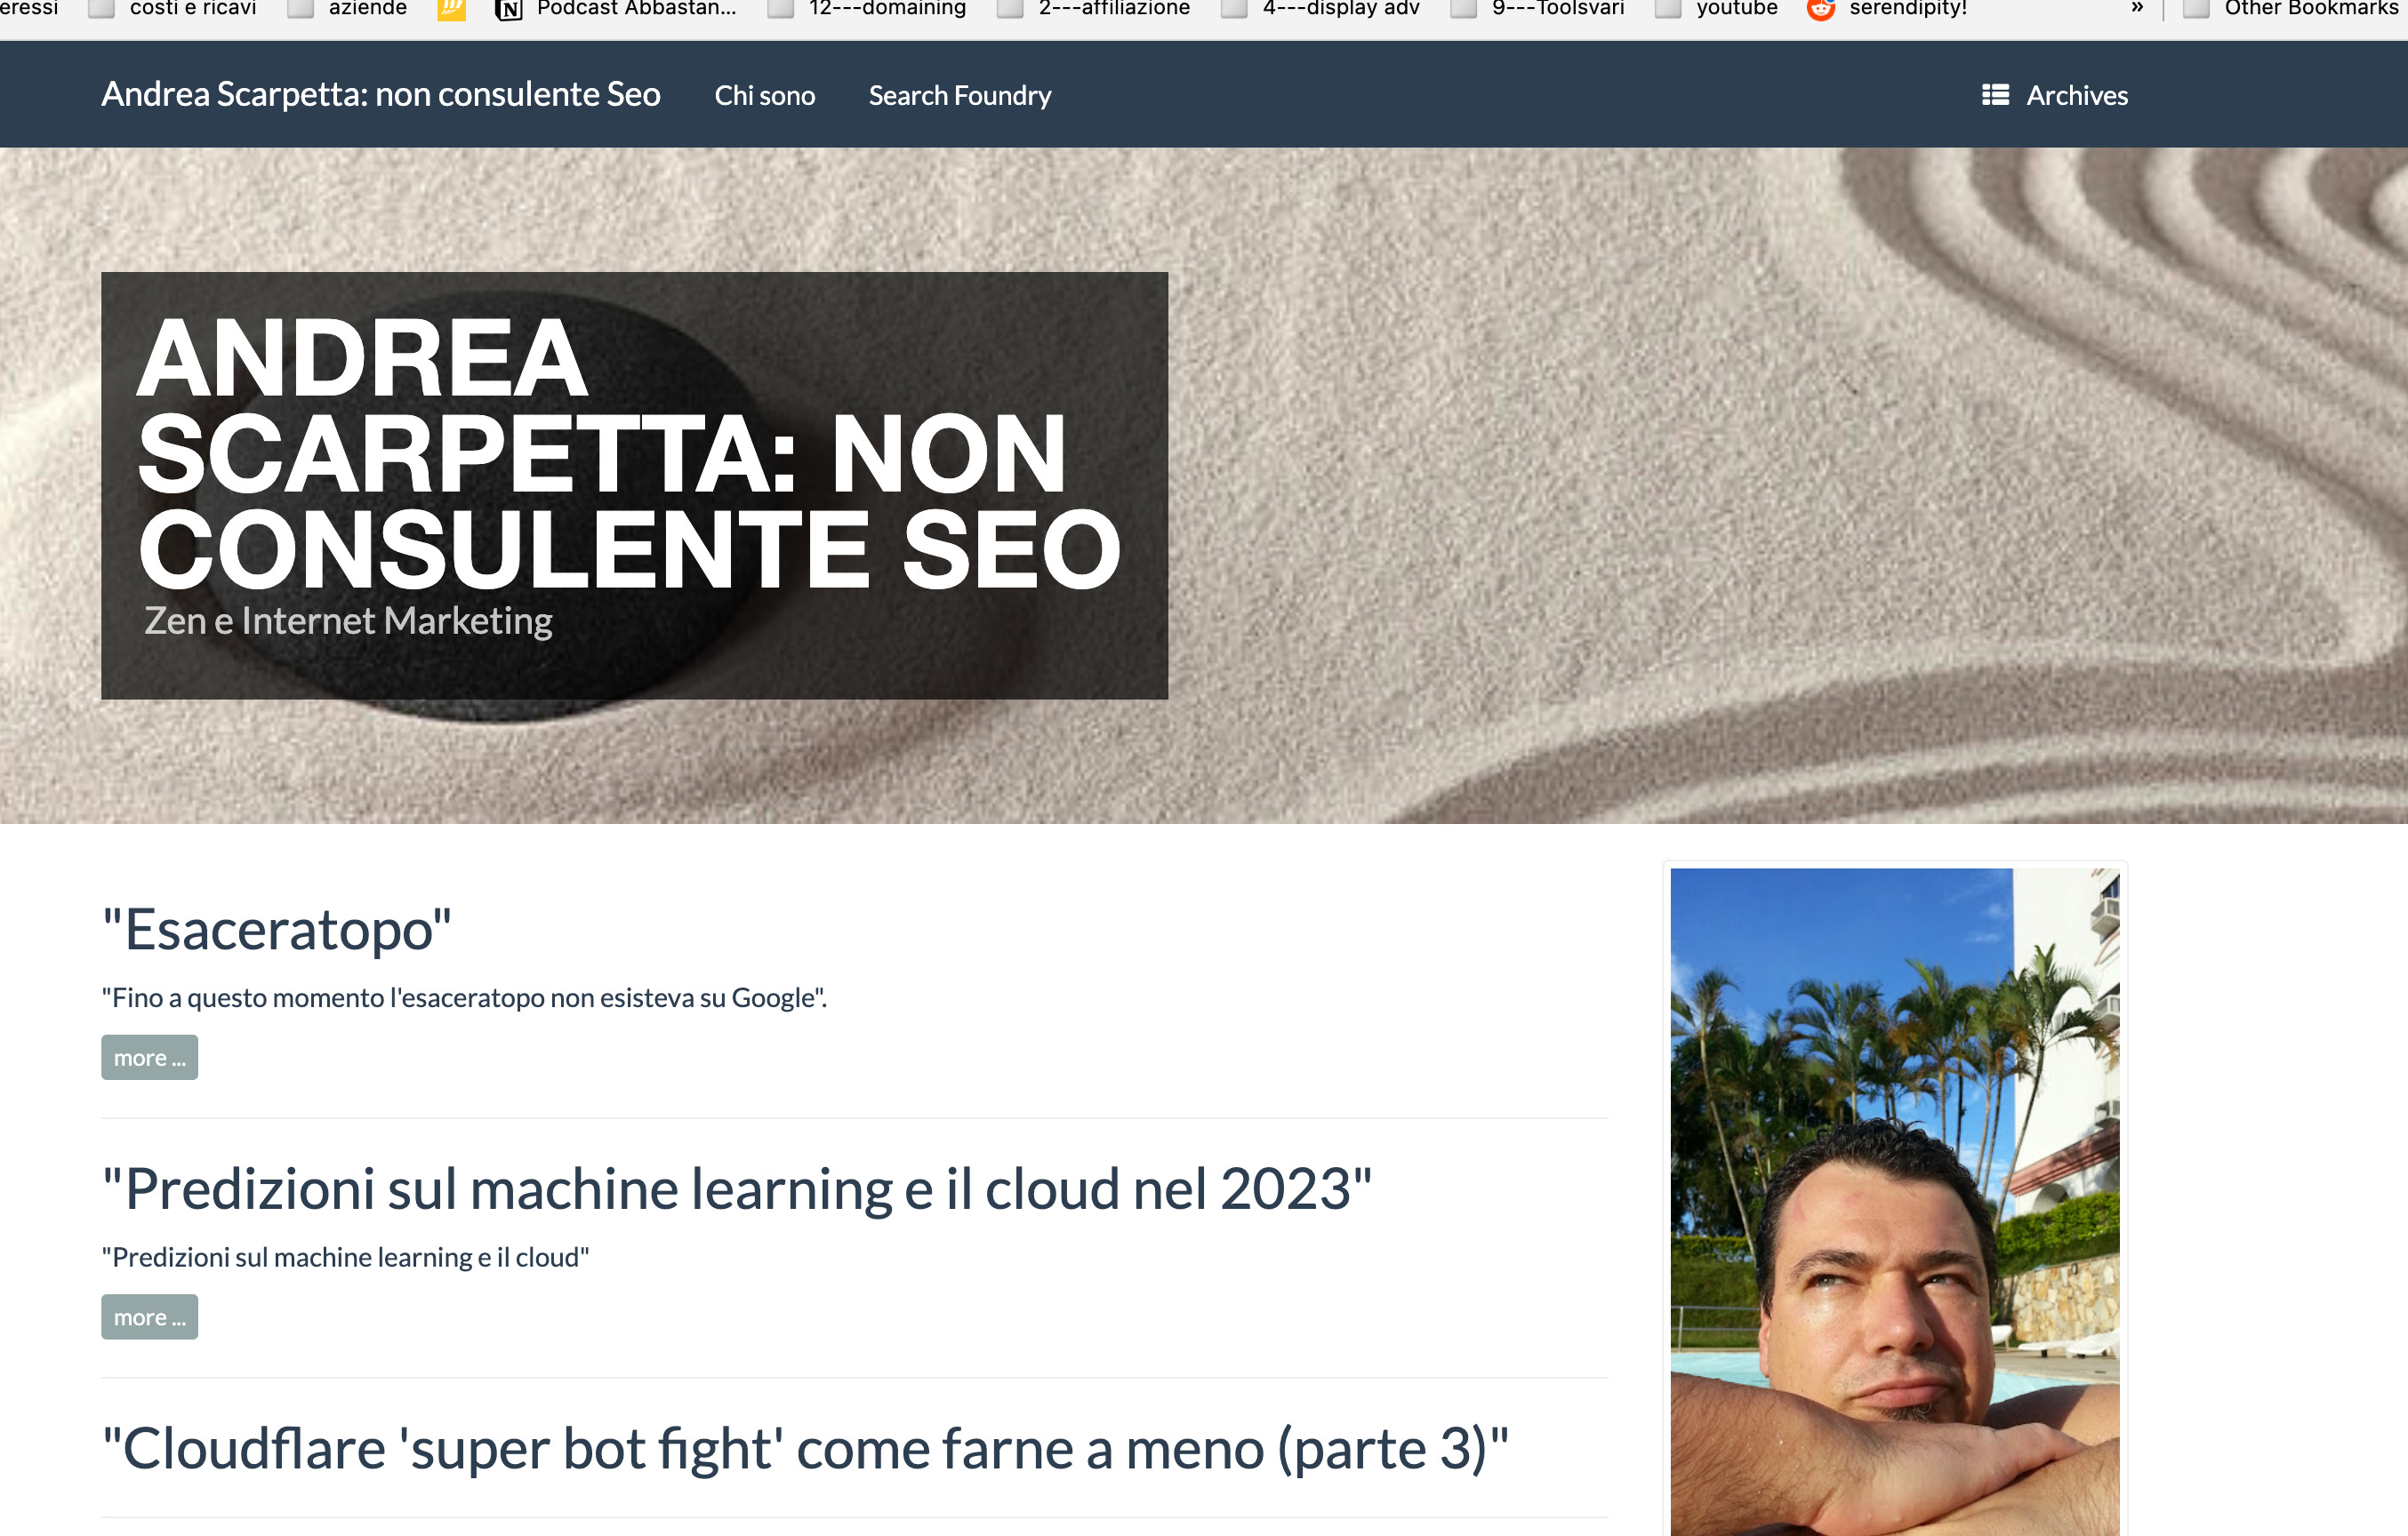This screenshot has height=1536, width=2408.
Task: Open the costi e ricavi bookmark folder
Action: tap(173, 9)
